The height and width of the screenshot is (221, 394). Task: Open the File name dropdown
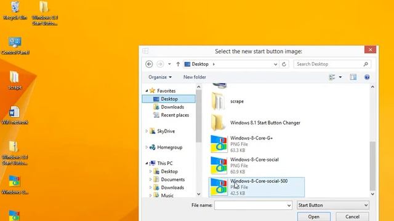click(289, 206)
